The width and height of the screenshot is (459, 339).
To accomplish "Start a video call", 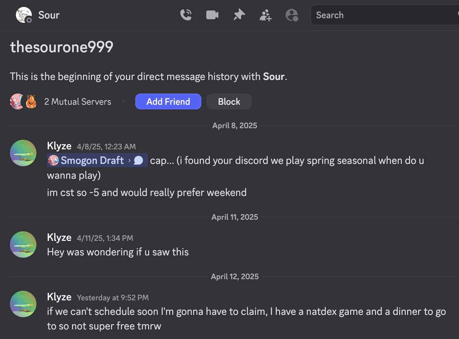I will [x=212, y=15].
